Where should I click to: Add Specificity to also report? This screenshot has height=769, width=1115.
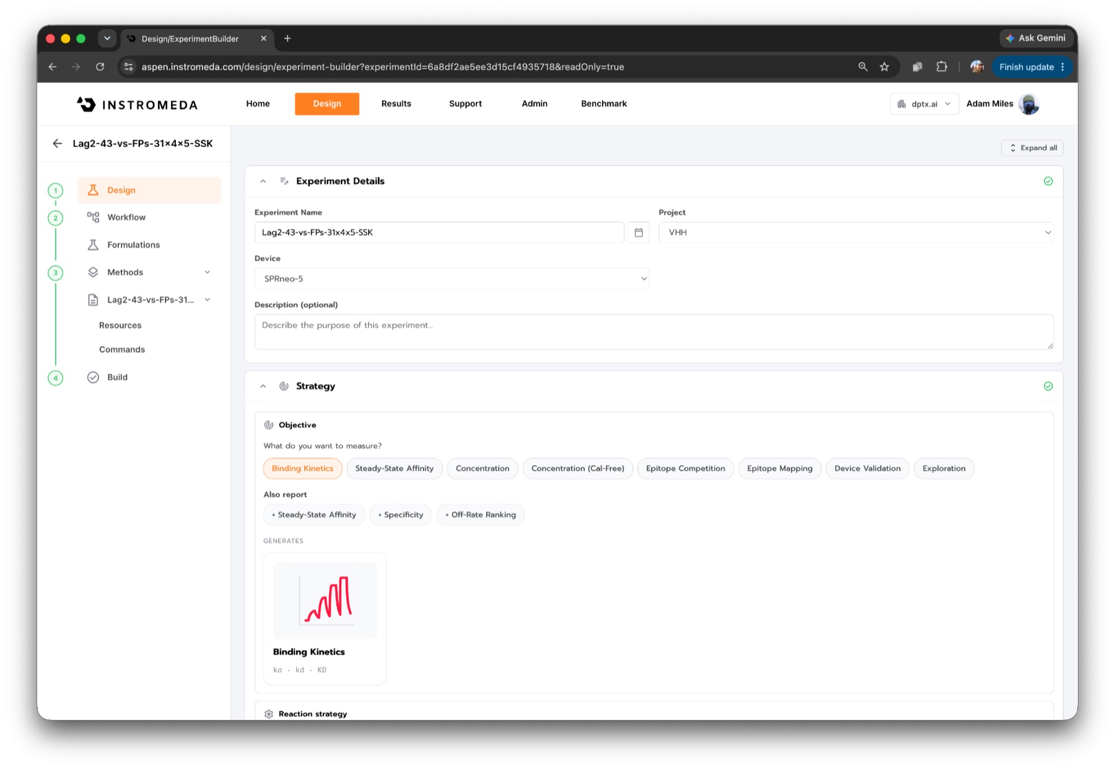[x=401, y=515]
